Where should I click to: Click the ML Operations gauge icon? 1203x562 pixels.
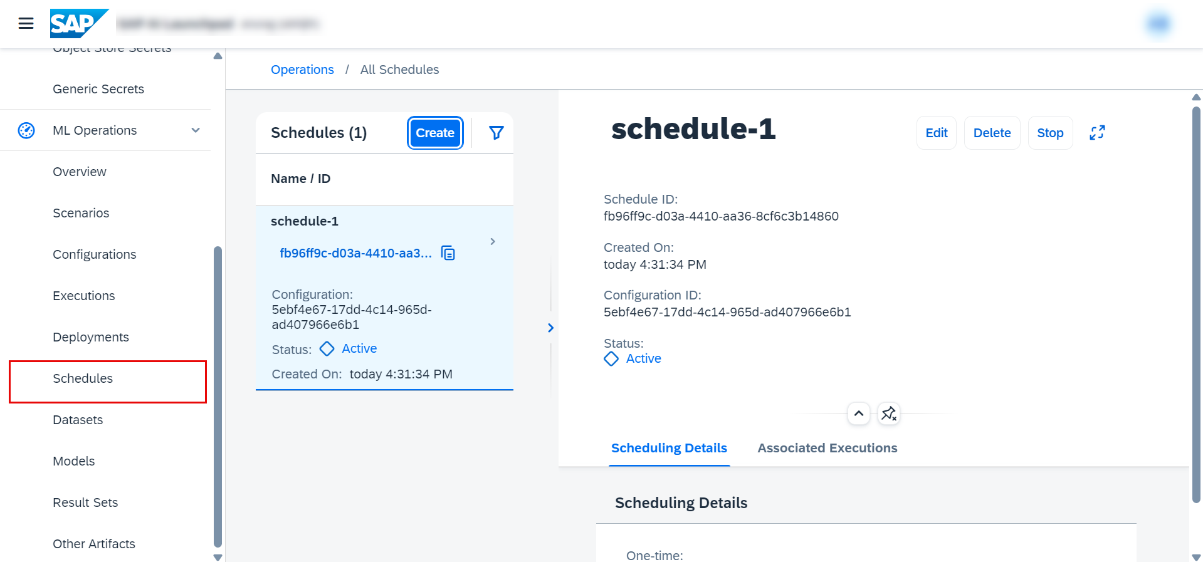tap(26, 130)
